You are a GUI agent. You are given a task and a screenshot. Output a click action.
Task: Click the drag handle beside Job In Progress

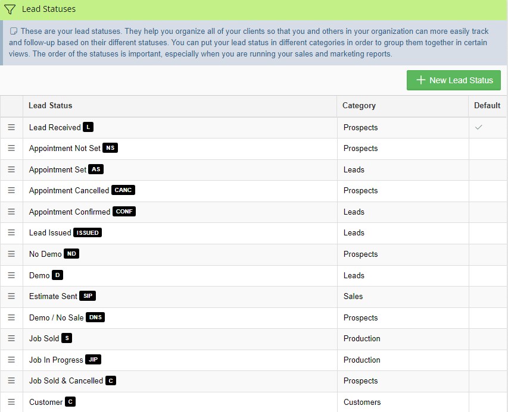tap(12, 360)
